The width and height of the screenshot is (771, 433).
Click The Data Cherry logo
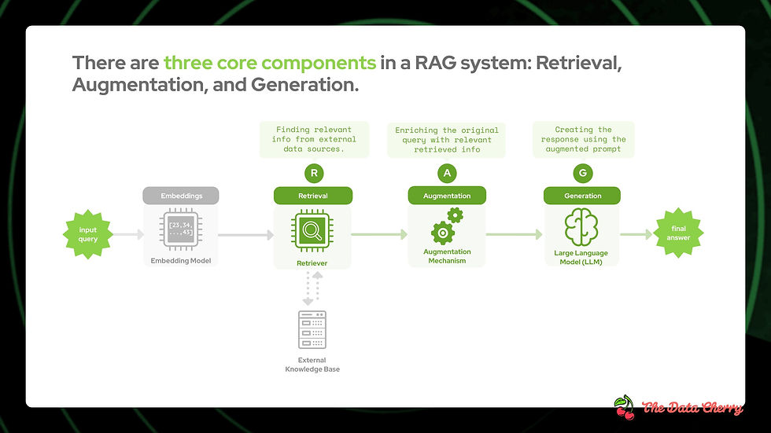pos(678,408)
